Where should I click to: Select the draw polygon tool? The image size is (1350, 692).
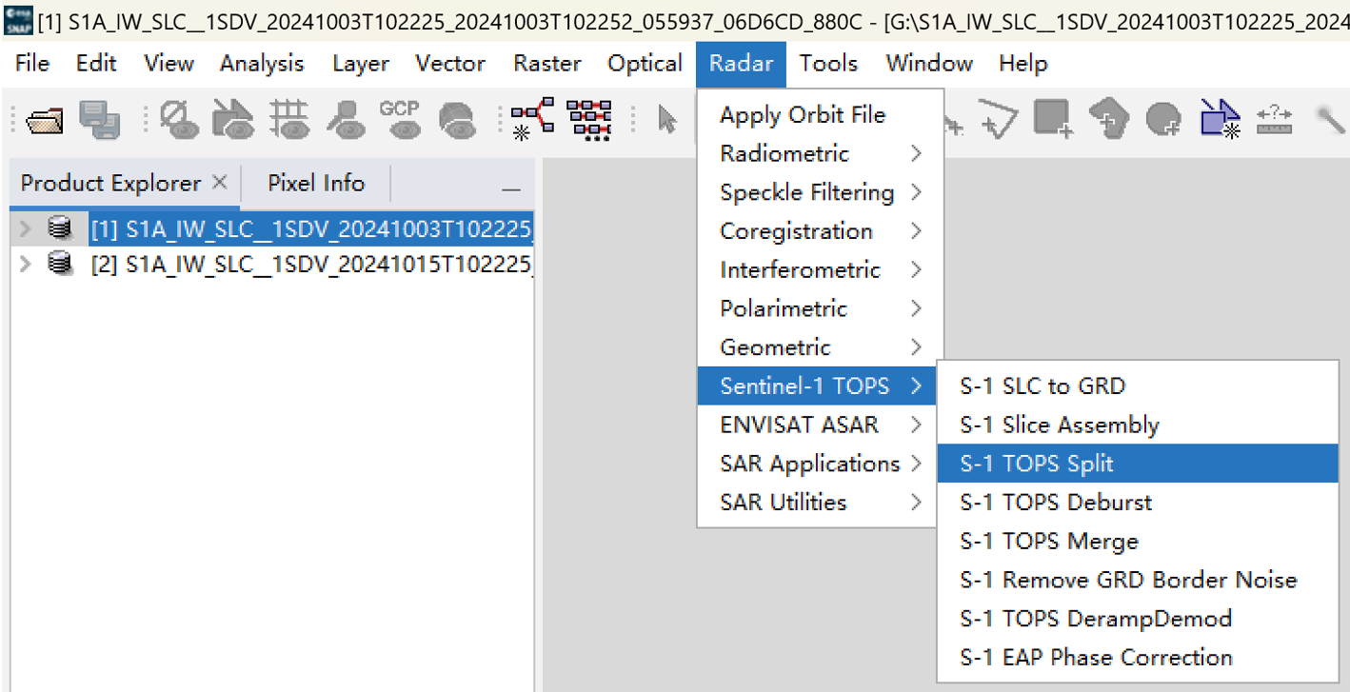pyautogui.click(x=1109, y=119)
